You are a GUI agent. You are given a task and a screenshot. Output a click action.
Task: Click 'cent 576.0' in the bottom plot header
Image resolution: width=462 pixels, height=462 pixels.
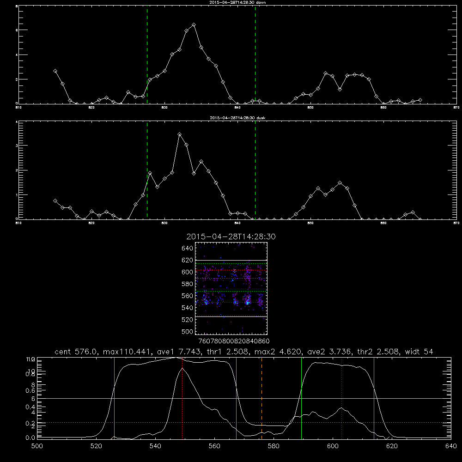77,352
